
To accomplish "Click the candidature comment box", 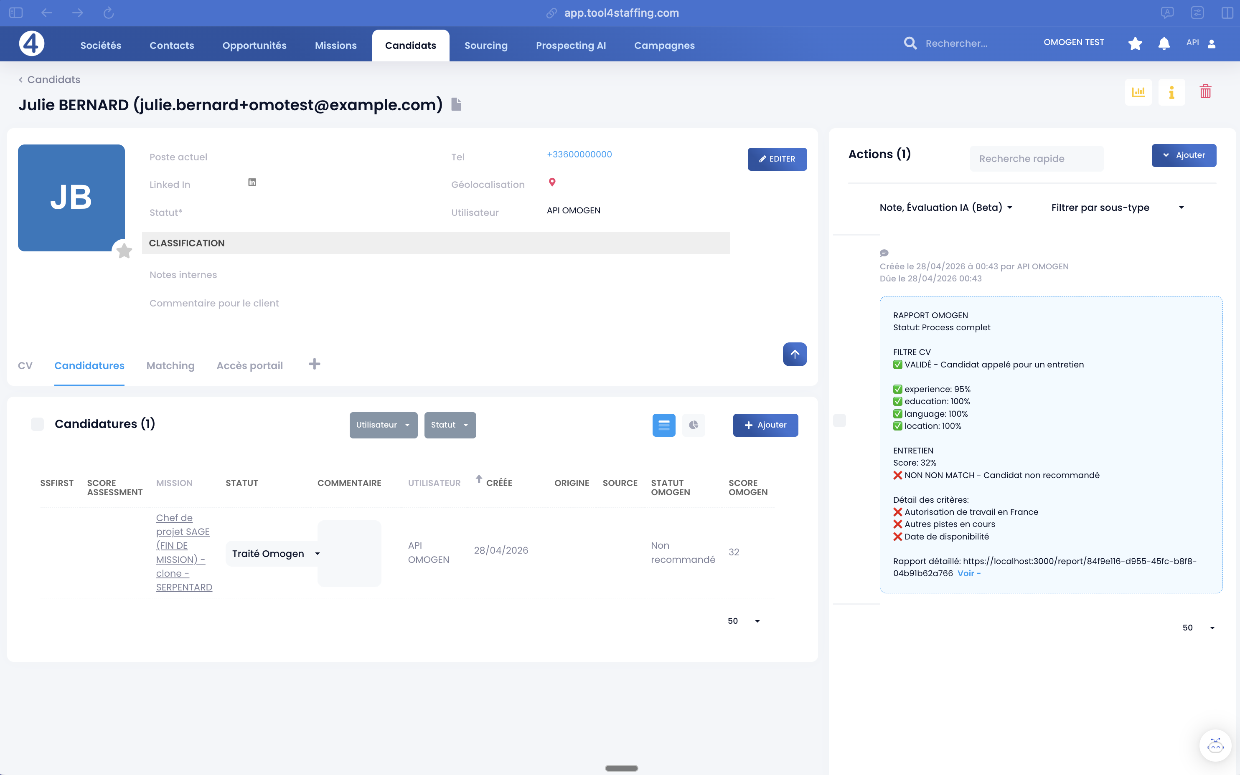I will (x=349, y=554).
